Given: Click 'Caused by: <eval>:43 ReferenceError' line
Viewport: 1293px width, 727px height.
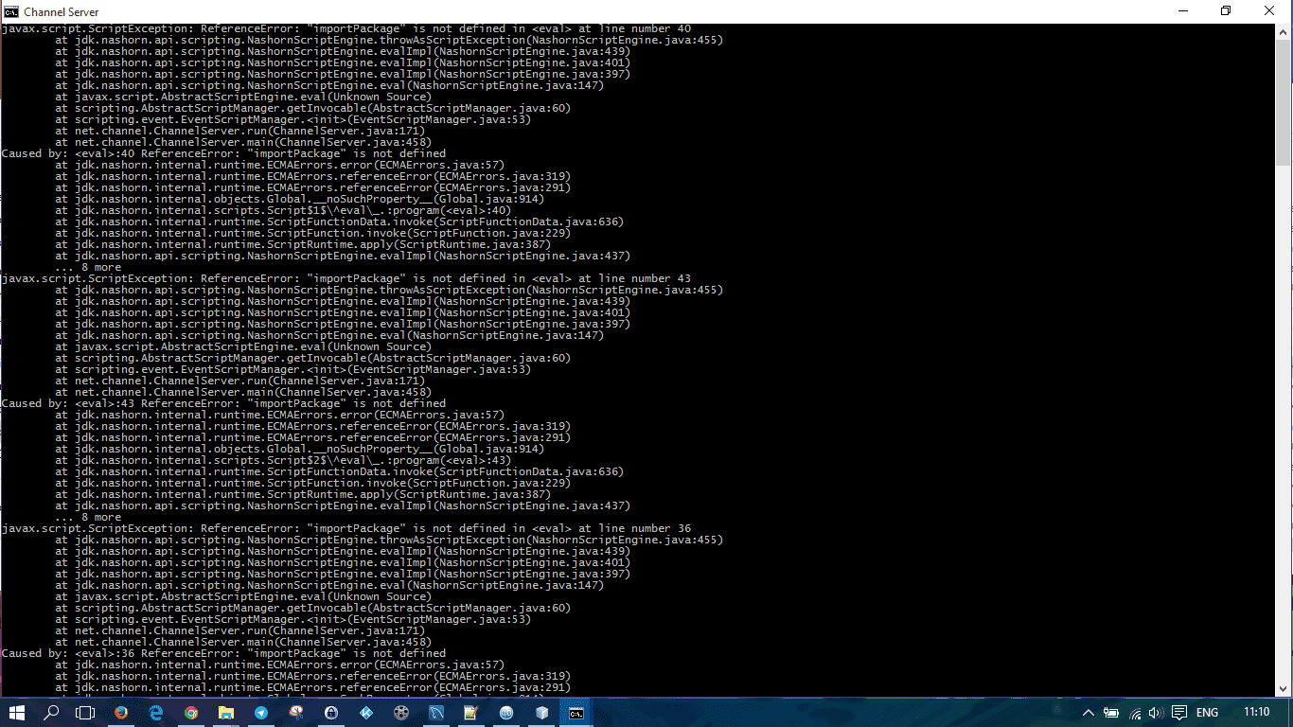Looking at the screenshot, I should 223,403.
